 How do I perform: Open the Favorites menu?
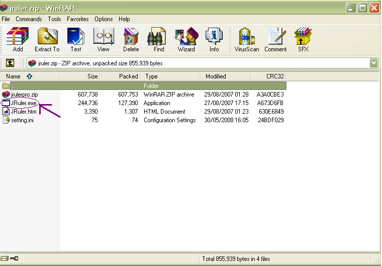78,19
